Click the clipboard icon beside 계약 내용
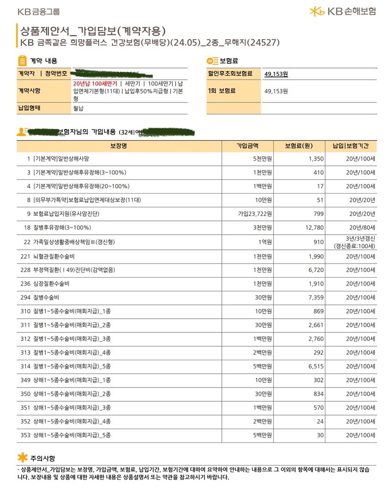Image resolution: width=390 pixels, height=491 pixels. point(22,60)
